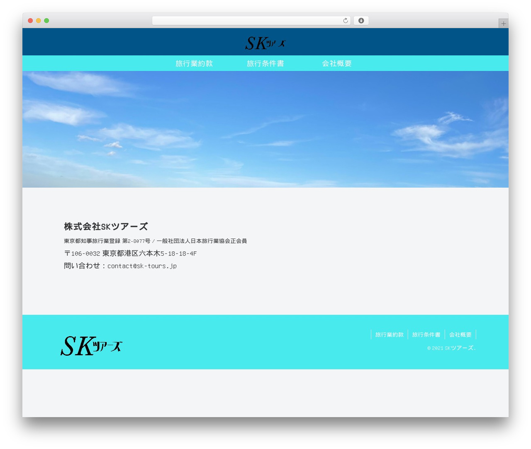Select the 〒106-0032 address line
The width and height of the screenshot is (531, 449).
(x=130, y=253)
